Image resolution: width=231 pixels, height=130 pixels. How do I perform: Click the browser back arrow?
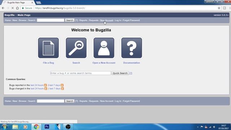[3, 8]
